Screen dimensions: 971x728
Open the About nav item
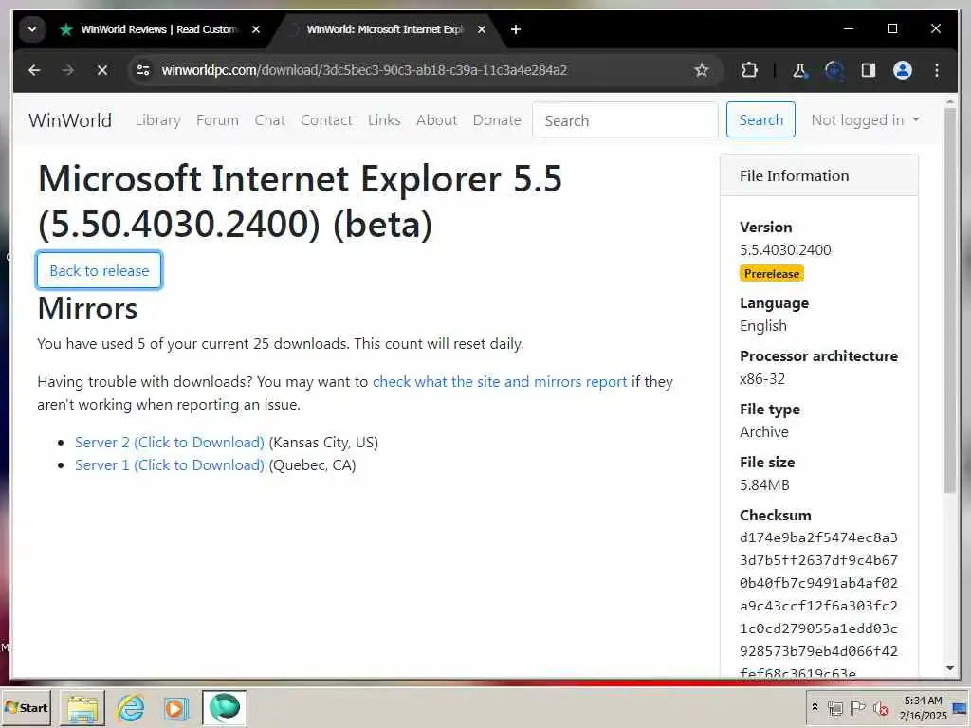[x=436, y=120]
